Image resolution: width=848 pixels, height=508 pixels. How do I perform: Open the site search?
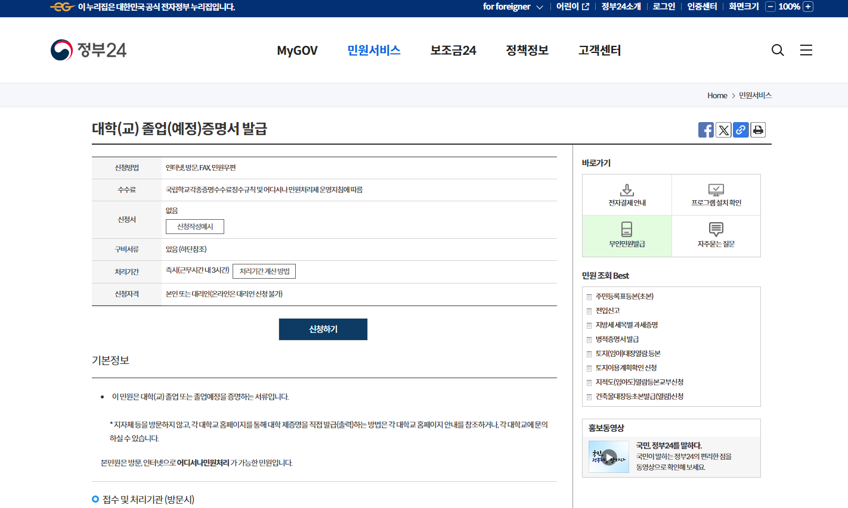[x=778, y=50]
